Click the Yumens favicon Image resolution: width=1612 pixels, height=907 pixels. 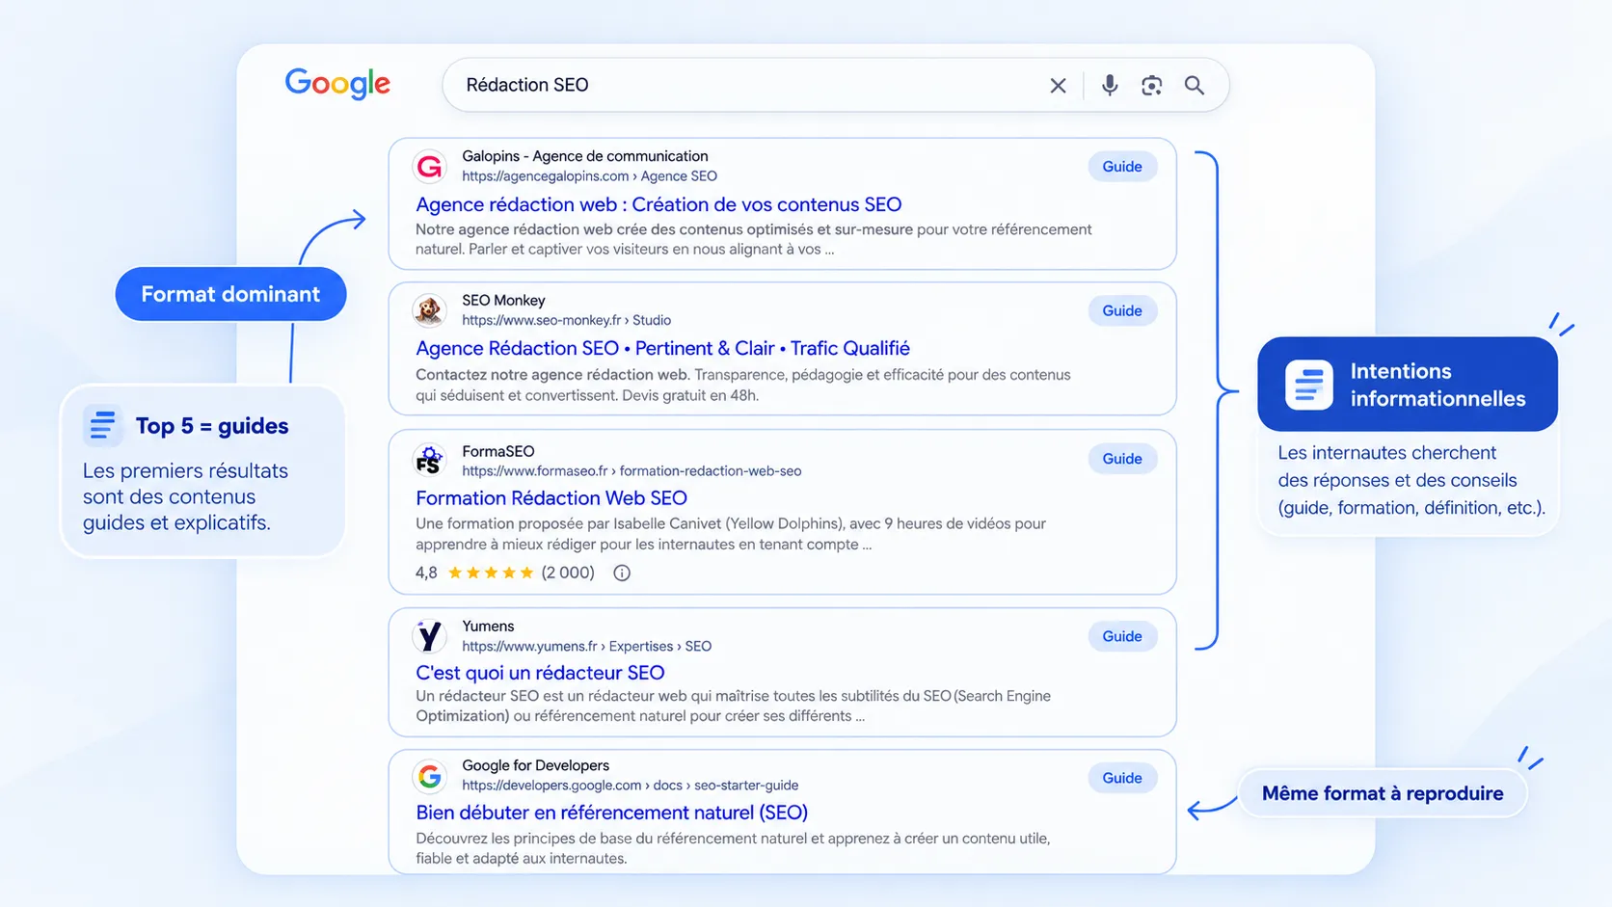pos(429,636)
